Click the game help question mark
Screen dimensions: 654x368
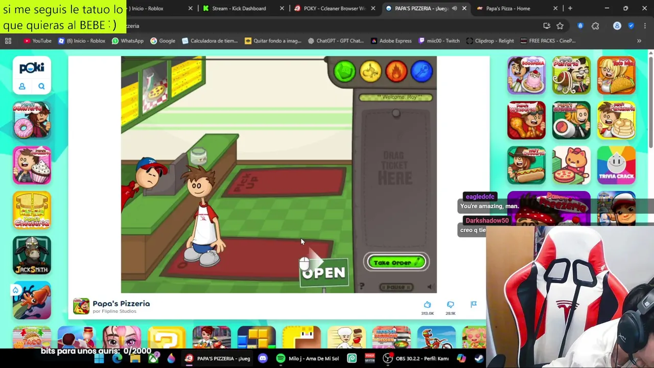pyautogui.click(x=362, y=287)
